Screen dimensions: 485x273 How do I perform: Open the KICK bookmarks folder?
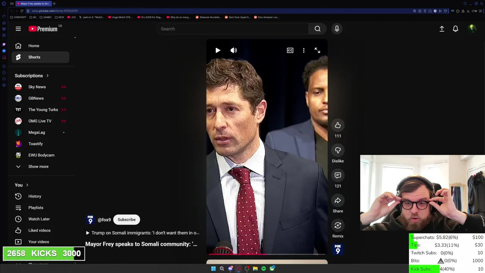(x=59, y=17)
